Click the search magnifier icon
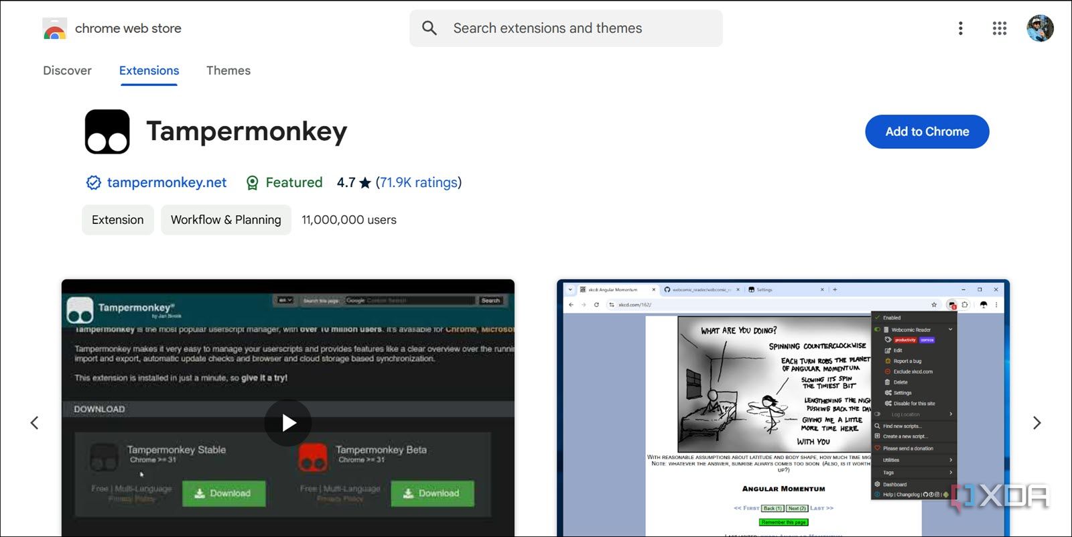Image resolution: width=1072 pixels, height=537 pixels. tap(429, 28)
